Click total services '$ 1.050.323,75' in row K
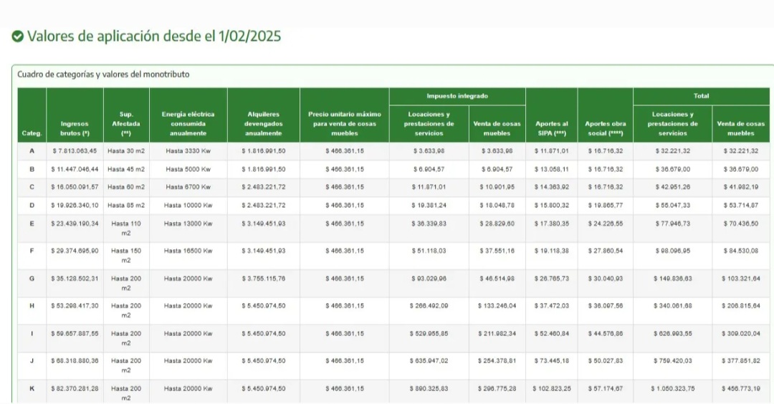The width and height of the screenshot is (774, 404). (672, 389)
